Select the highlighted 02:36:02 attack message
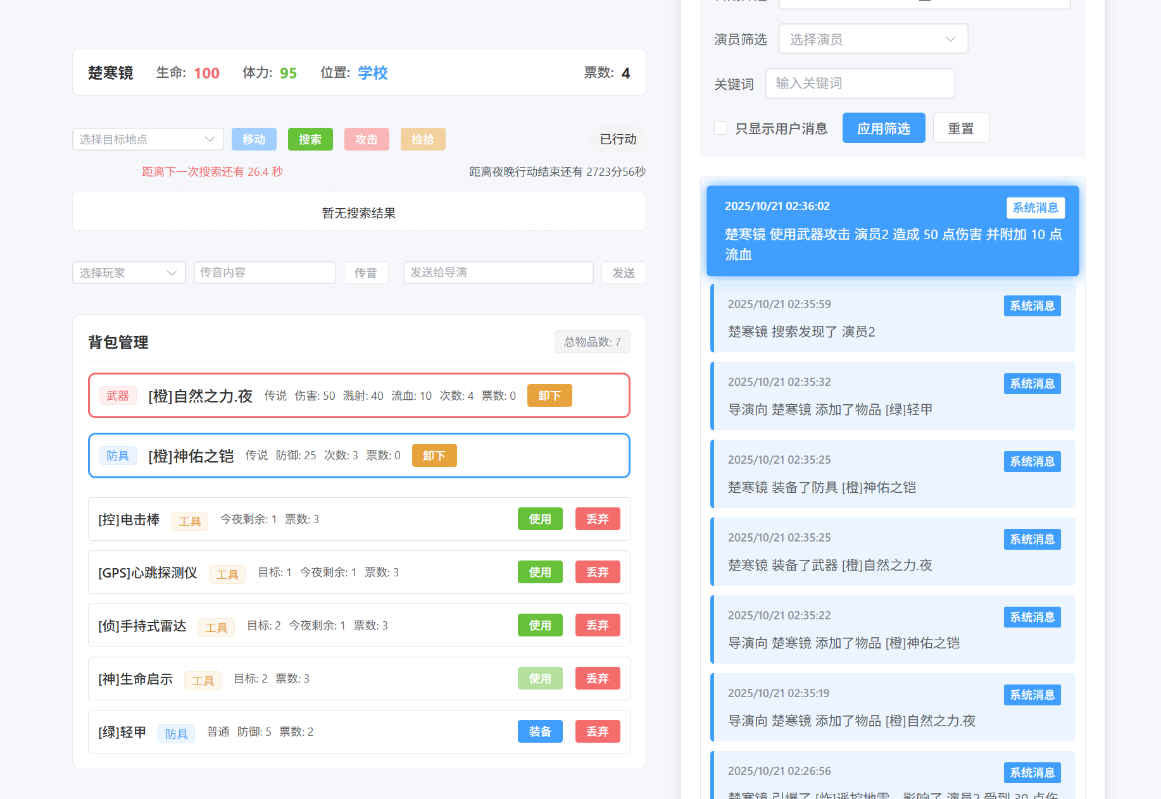The height and width of the screenshot is (799, 1161). [892, 231]
